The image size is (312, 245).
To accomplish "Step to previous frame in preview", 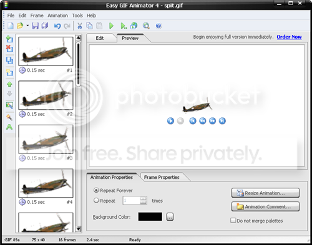I will coord(203,121).
